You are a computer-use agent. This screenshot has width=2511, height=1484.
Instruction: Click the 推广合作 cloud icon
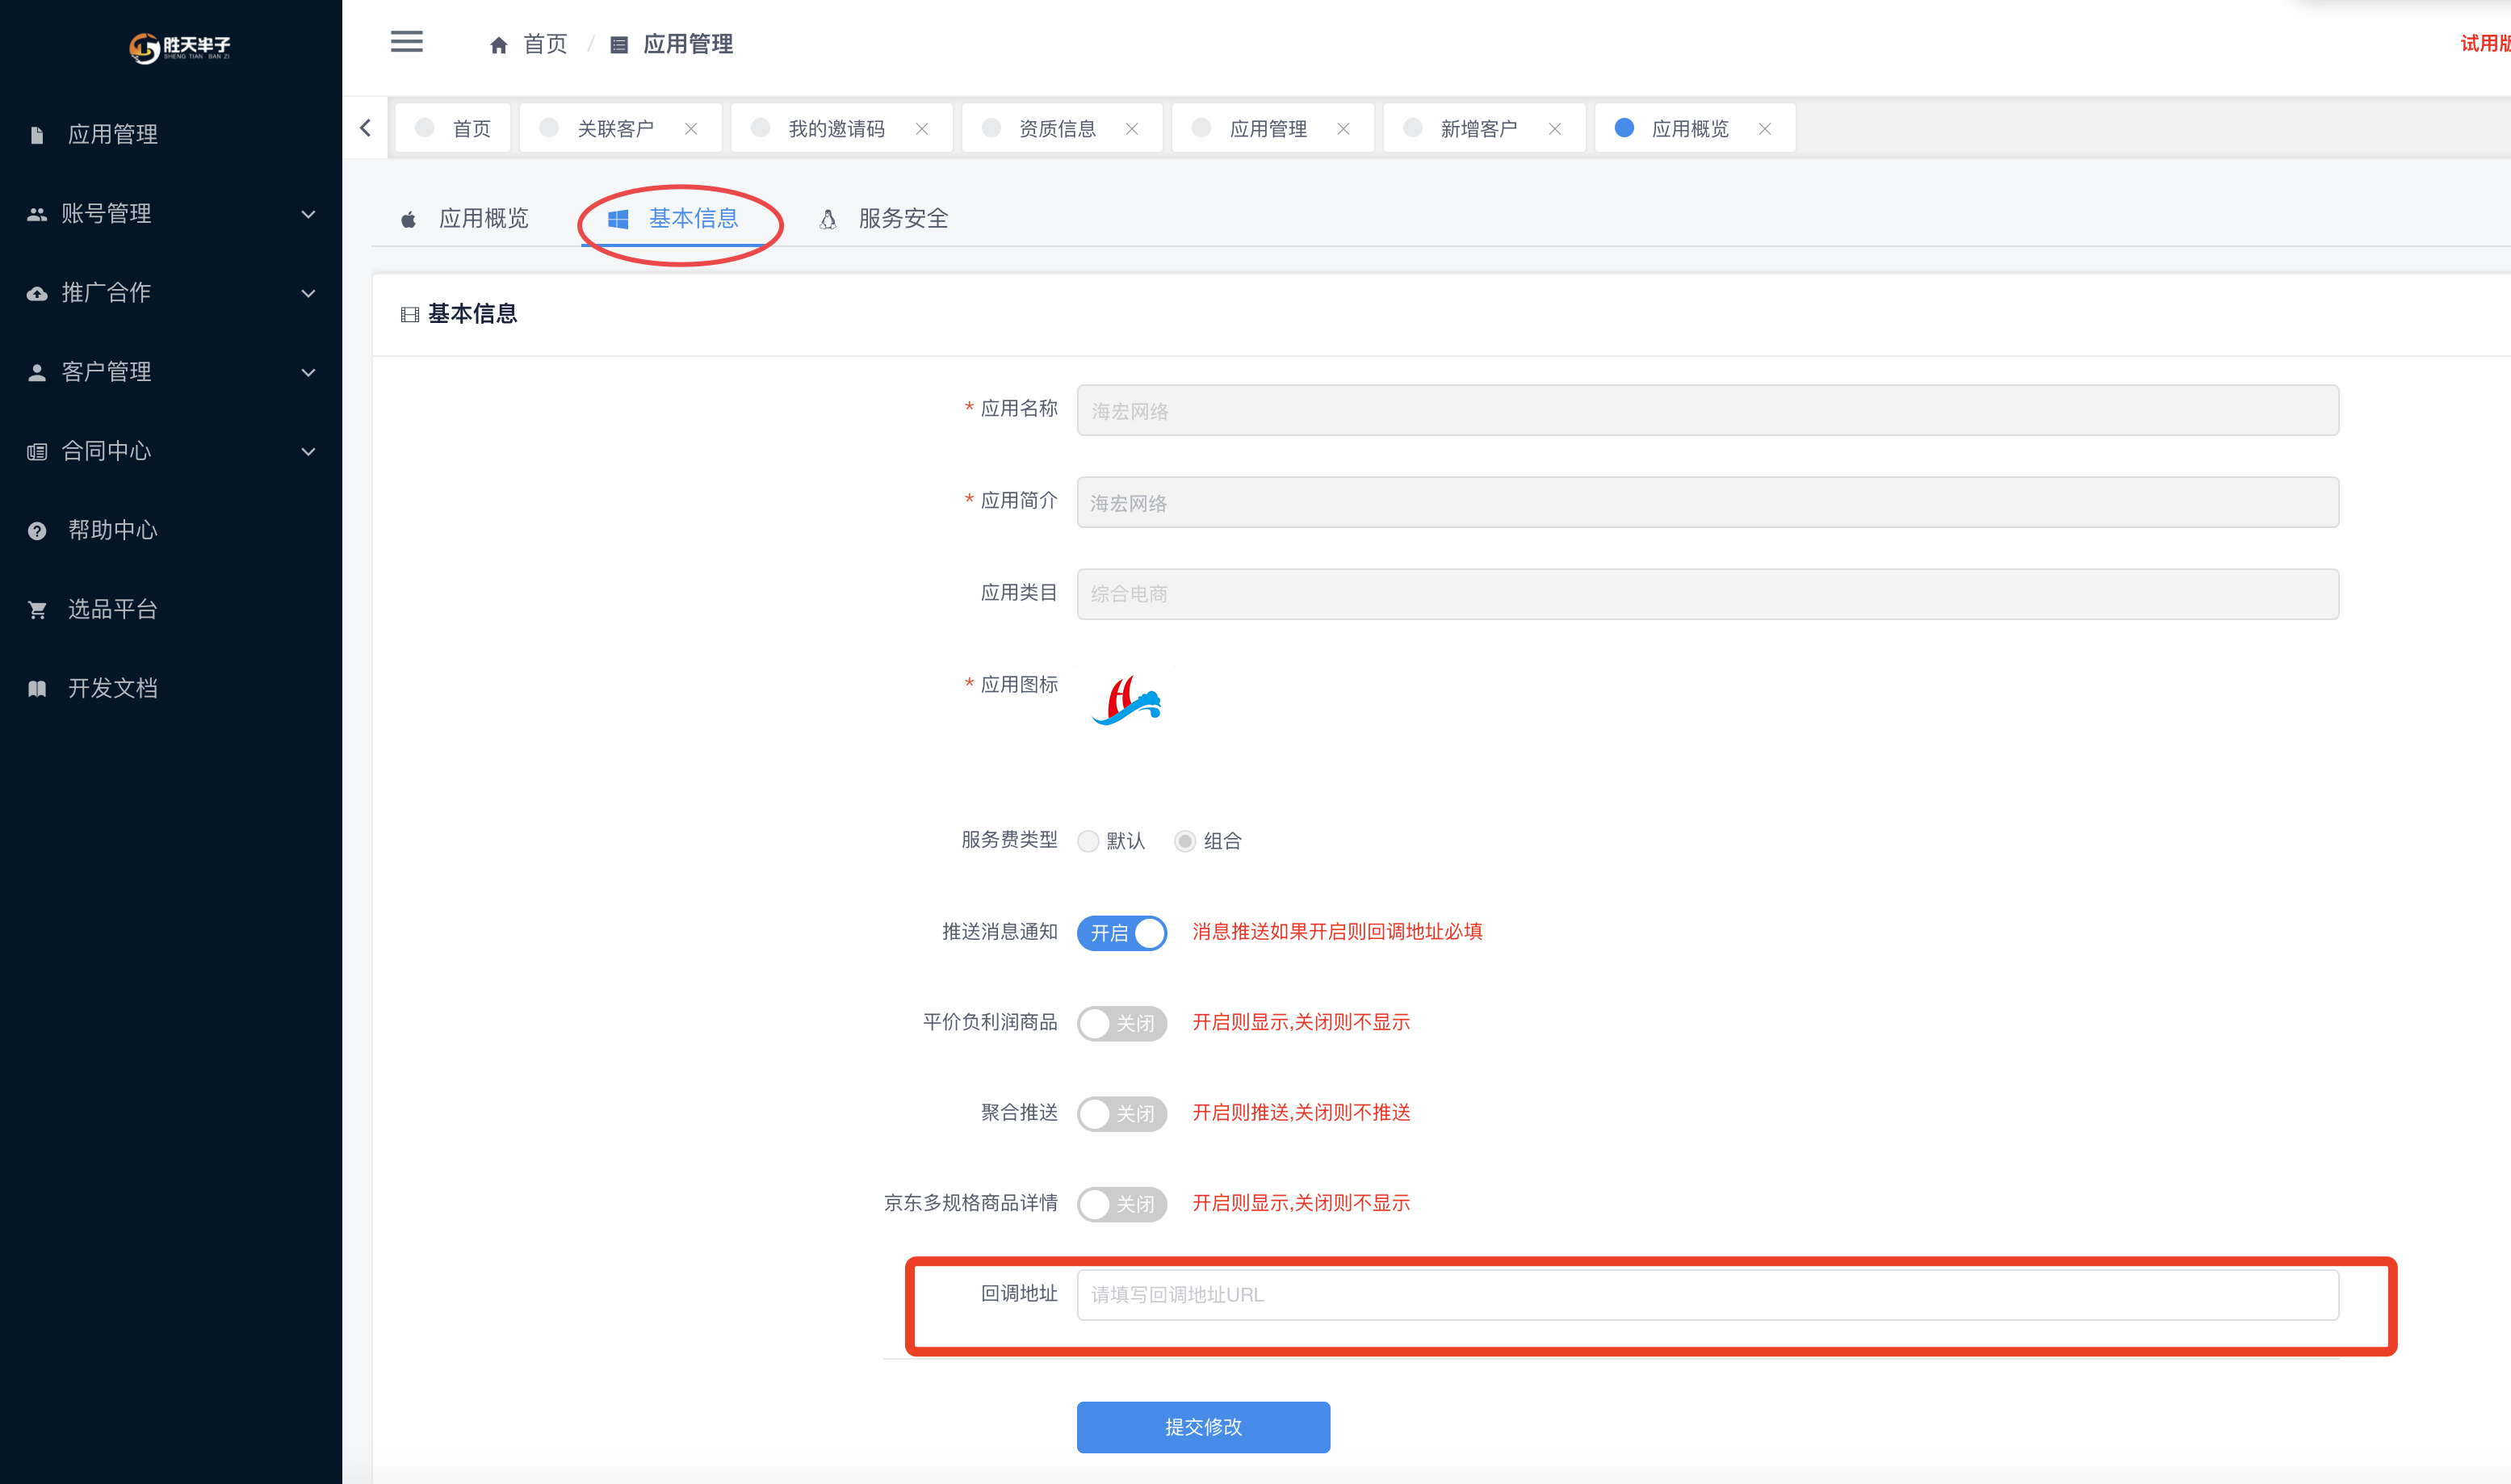click(37, 293)
